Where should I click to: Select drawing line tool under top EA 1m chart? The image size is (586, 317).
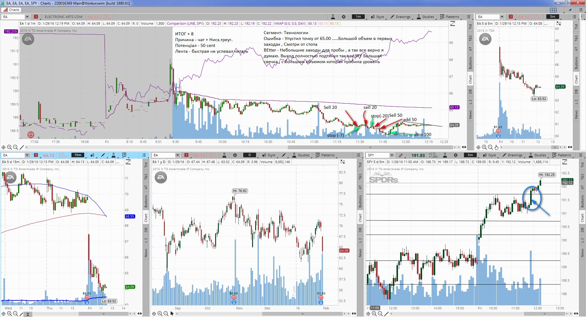tap(22, 147)
